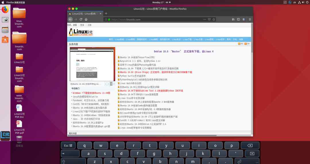Screen dimensions: 310x164
Task: Open Firefox Library
Action: (233, 19)
